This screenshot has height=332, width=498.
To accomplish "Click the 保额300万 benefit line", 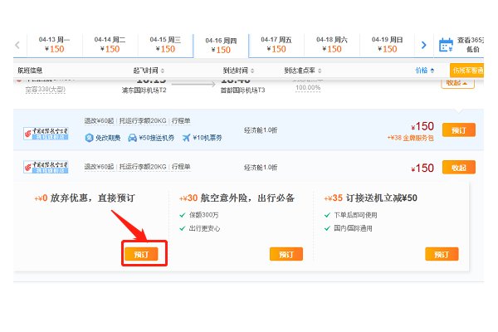I will coord(203,215).
